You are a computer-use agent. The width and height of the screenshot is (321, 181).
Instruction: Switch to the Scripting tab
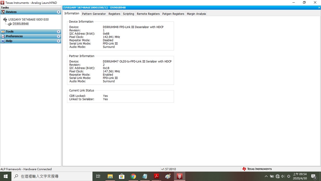click(x=128, y=14)
